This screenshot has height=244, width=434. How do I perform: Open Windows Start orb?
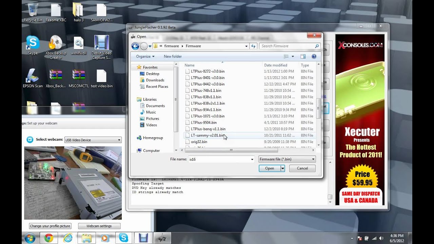29,238
